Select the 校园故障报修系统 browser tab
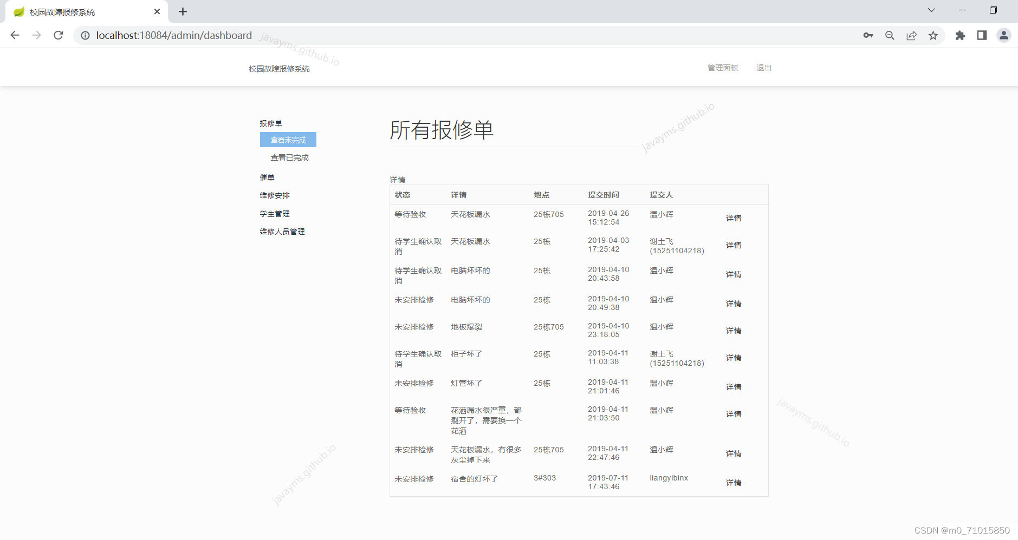1018x540 pixels. [x=87, y=12]
